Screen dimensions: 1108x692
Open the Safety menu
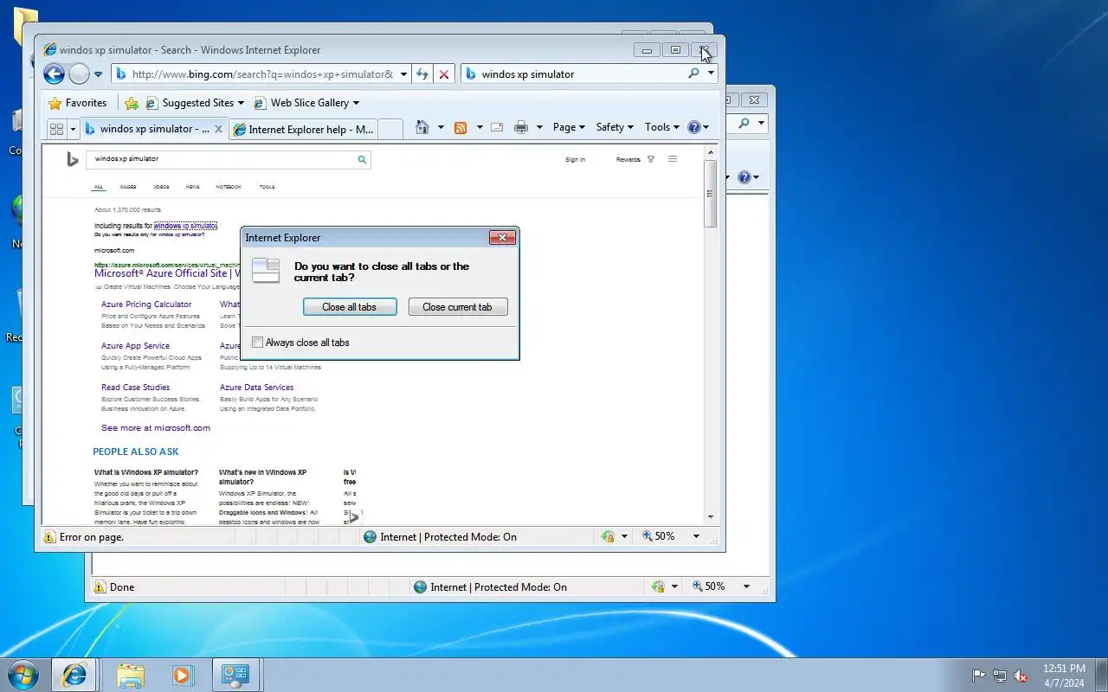615,127
